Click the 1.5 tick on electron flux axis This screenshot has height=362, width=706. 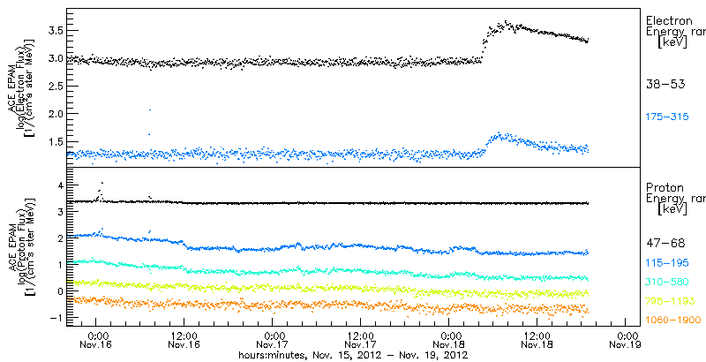pyautogui.click(x=54, y=142)
